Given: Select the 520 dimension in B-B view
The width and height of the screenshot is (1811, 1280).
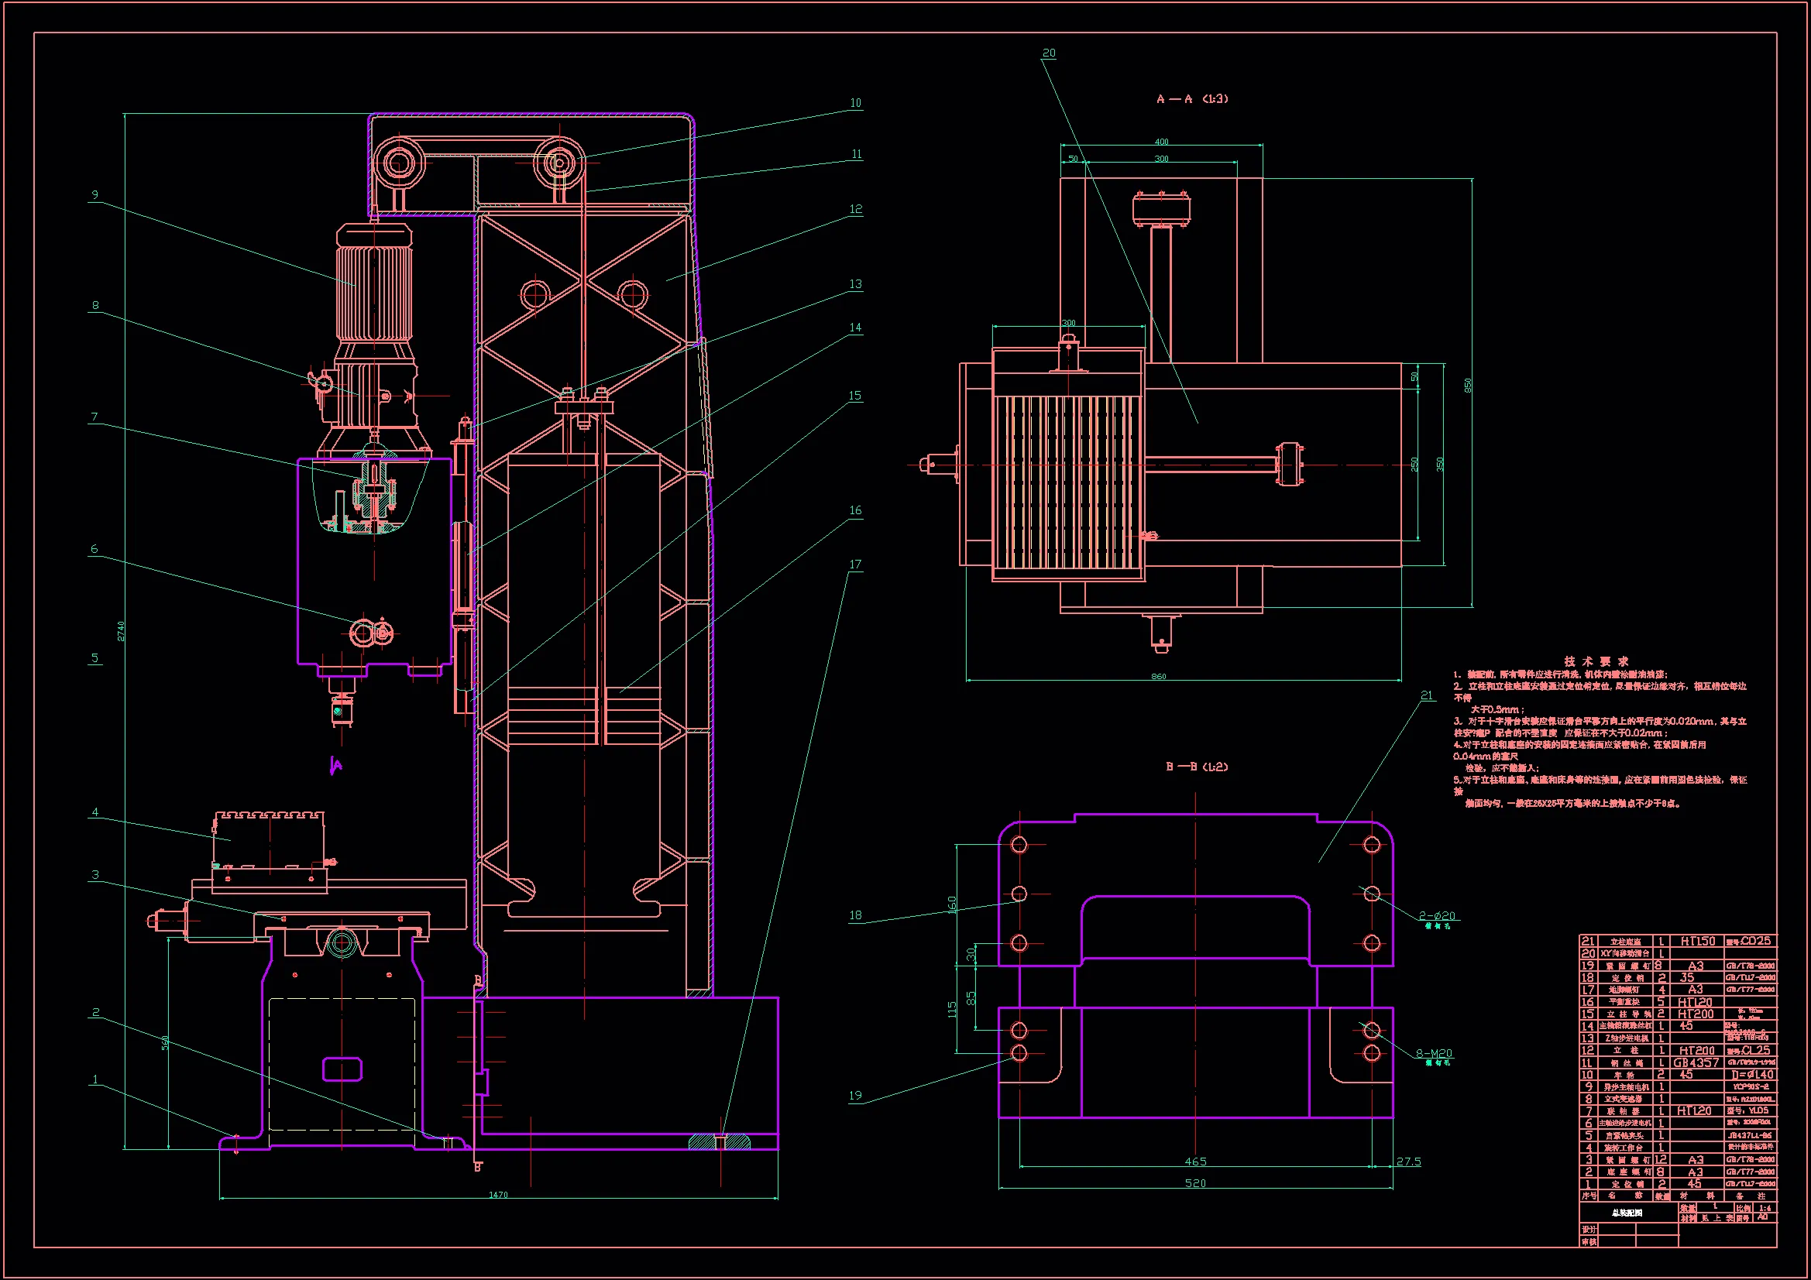Looking at the screenshot, I should pos(1195,1183).
